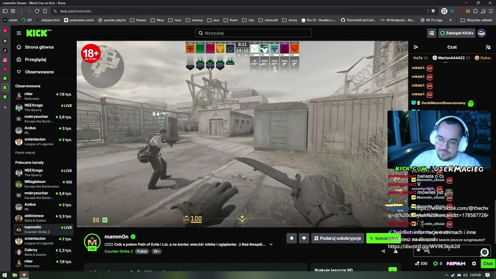The width and height of the screenshot is (496, 279).
Task: Collapse the chat panel
Action: (x=416, y=47)
